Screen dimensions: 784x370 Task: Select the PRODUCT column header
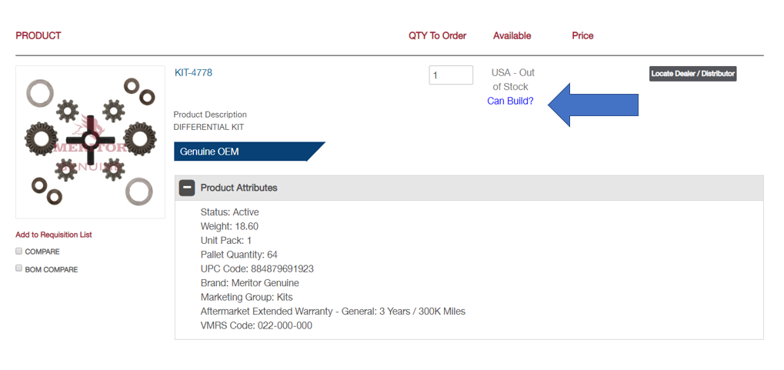click(38, 36)
